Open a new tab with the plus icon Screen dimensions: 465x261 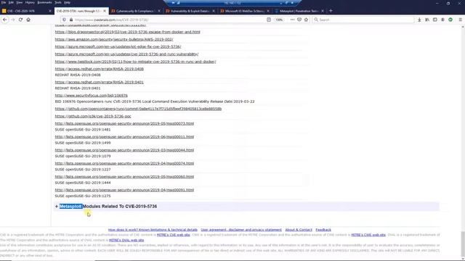pyautogui.click(x=331, y=11)
